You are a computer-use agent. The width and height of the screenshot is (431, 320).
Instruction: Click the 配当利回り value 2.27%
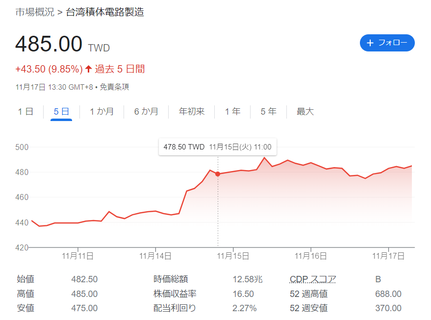(244, 308)
